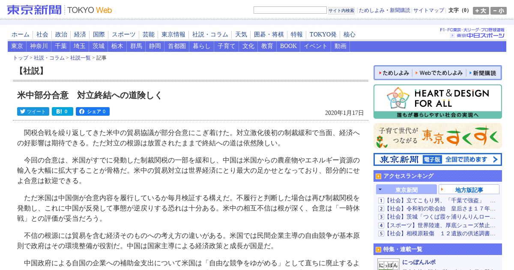Go to 社説一覧 breadcrumb link
Screen dimensions: 514x270
click(81, 58)
